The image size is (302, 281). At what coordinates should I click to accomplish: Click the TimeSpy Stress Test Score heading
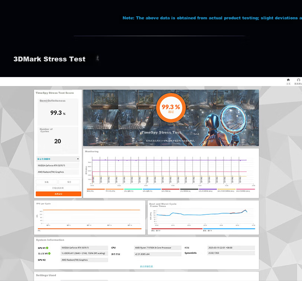click(x=55, y=93)
